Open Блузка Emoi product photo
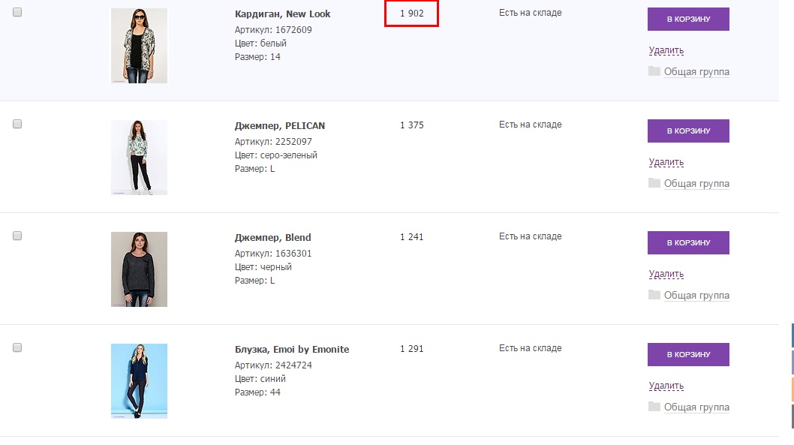 point(139,380)
